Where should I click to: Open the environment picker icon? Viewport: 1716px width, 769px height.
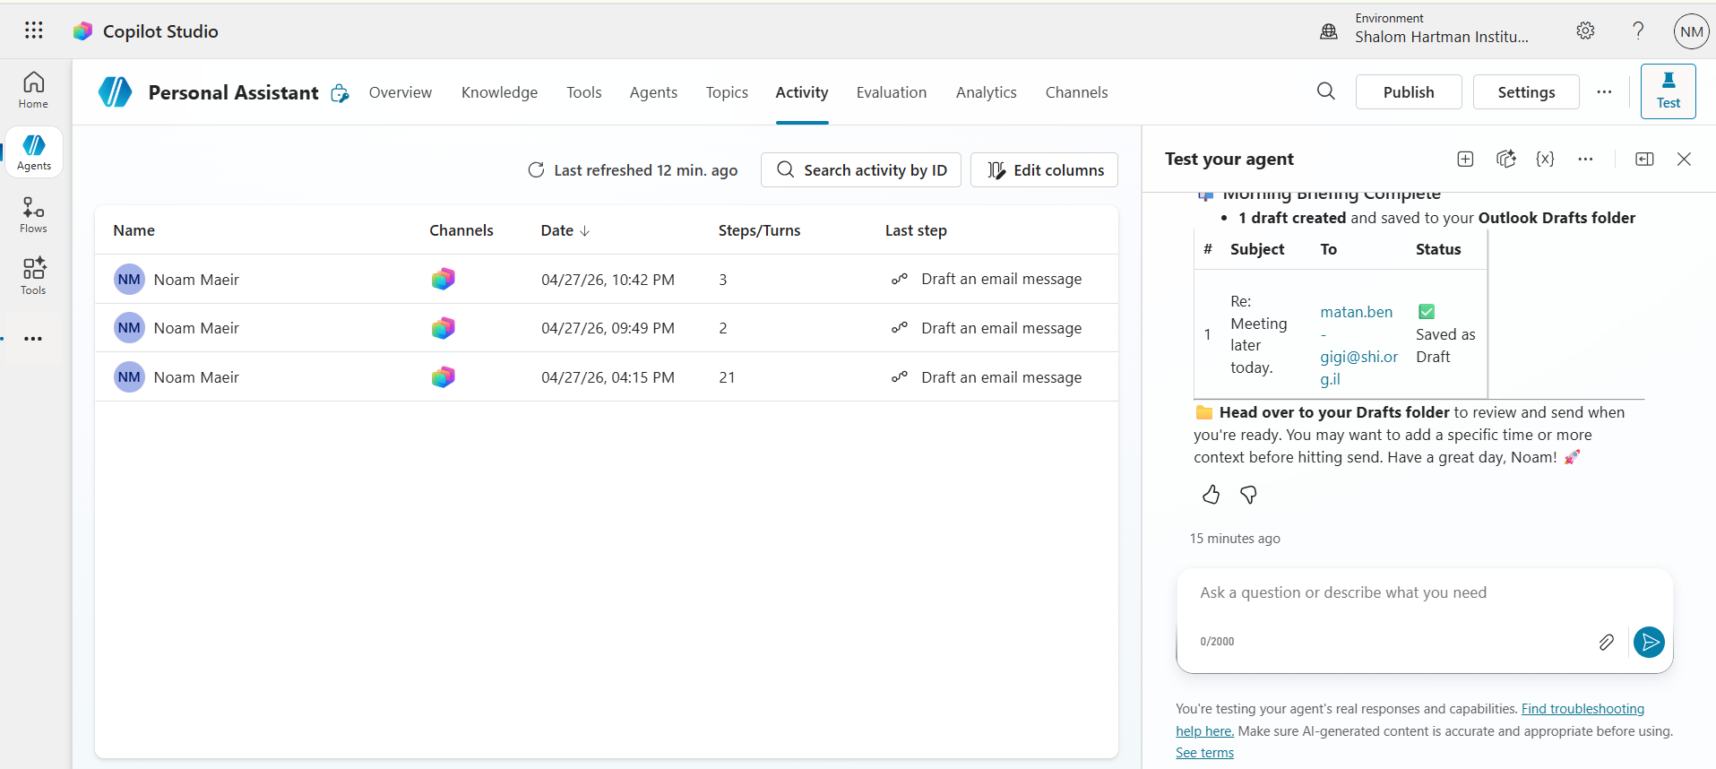pos(1329,31)
